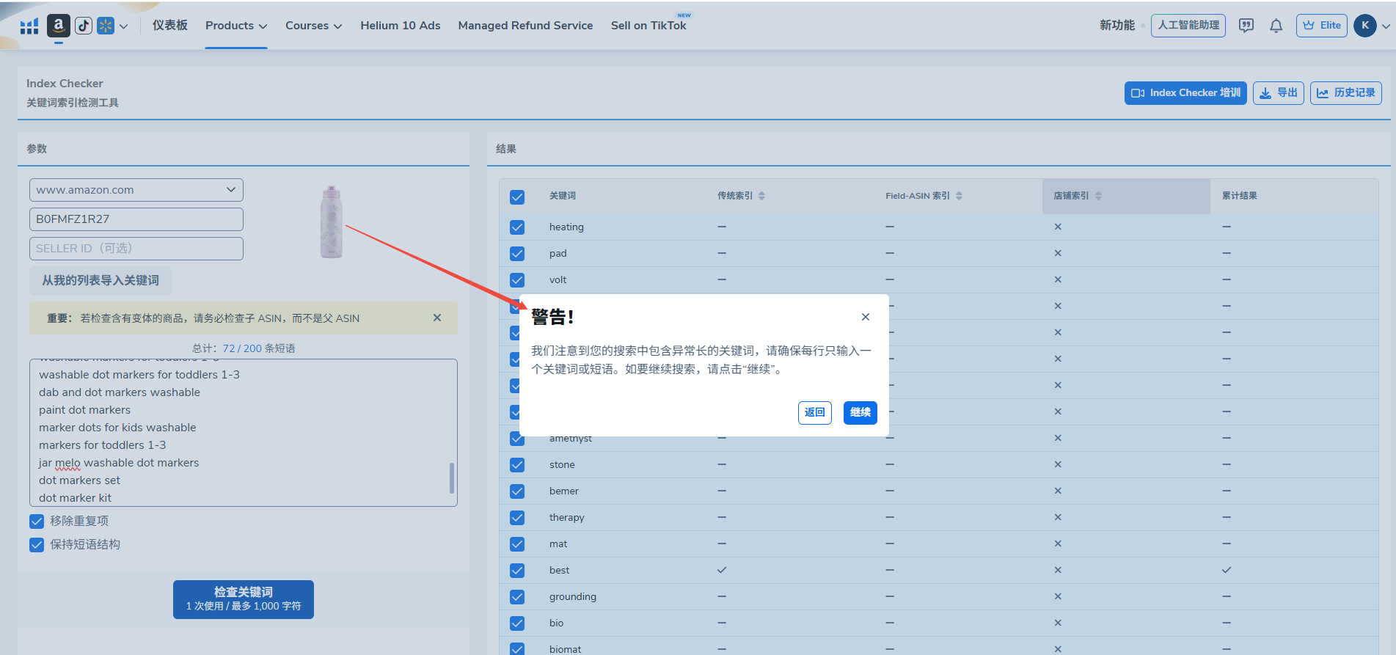Image resolution: width=1396 pixels, height=655 pixels.
Task: Open Managed Refund Service menu item
Action: tap(525, 26)
